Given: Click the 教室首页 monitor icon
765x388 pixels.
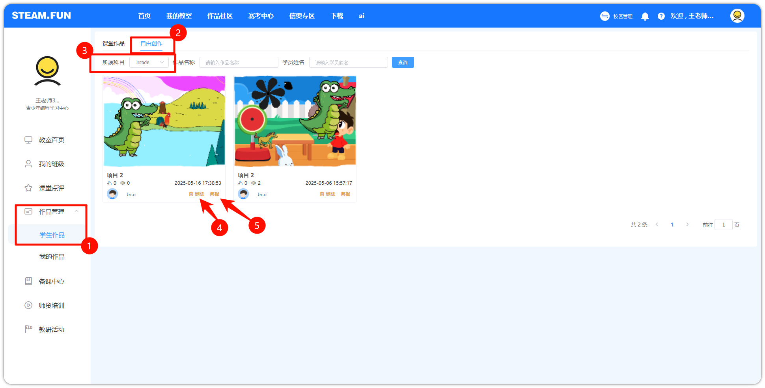Looking at the screenshot, I should tap(28, 140).
